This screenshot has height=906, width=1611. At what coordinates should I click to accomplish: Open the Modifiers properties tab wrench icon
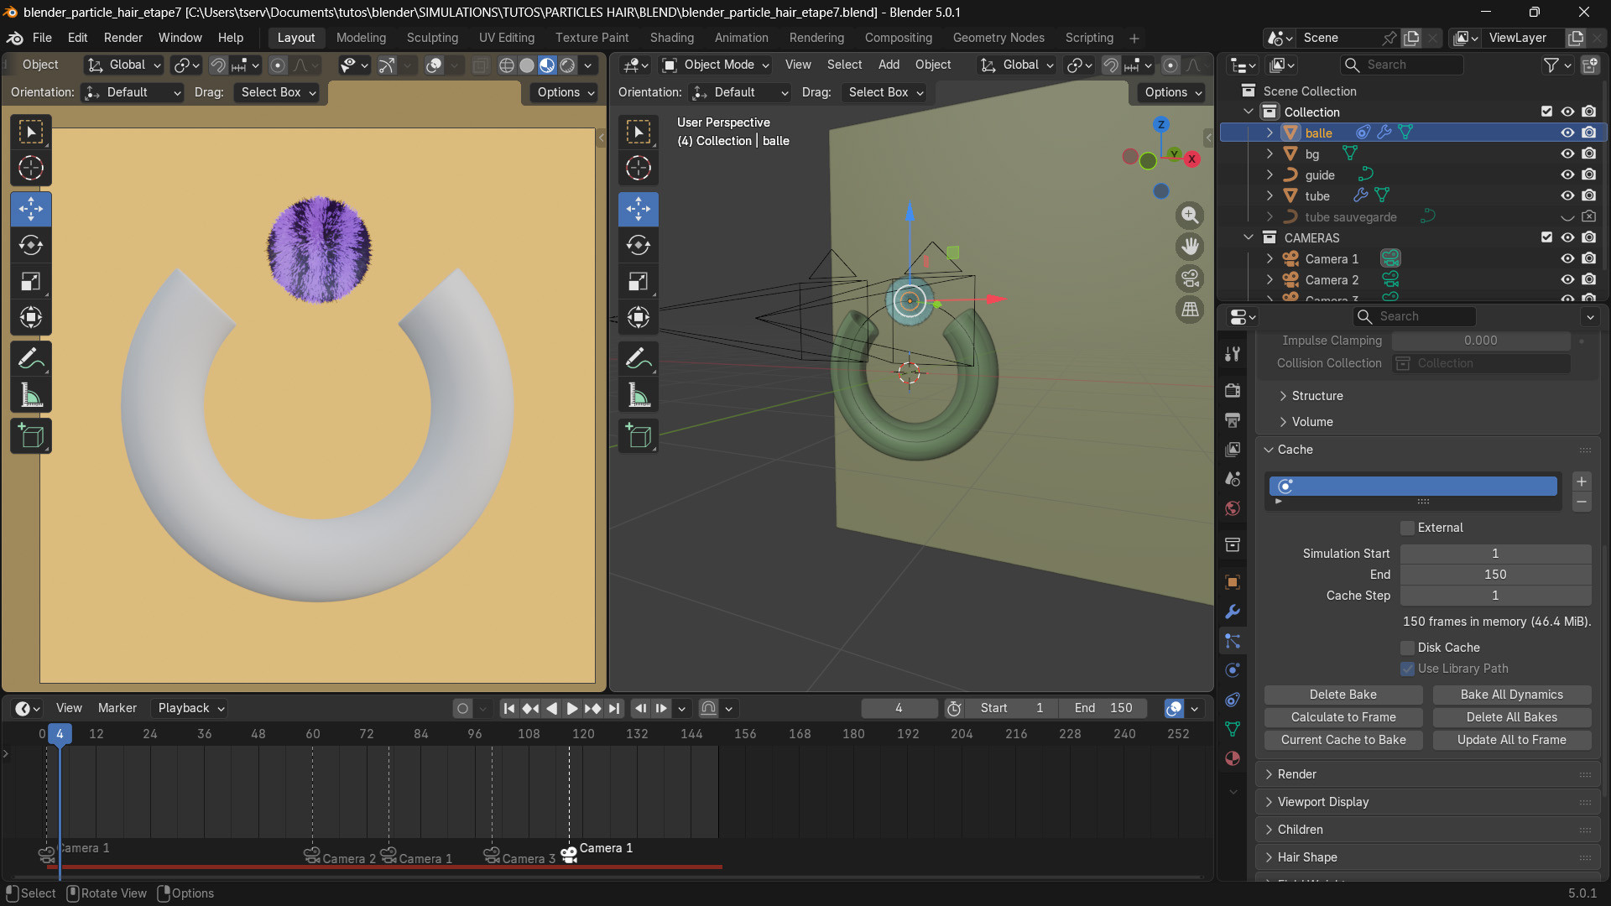coord(1233,612)
